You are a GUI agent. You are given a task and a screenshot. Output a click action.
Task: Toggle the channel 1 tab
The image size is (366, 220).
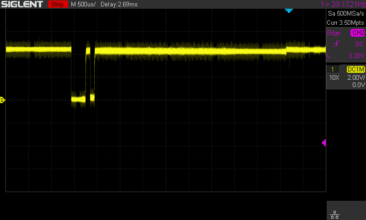[333, 69]
